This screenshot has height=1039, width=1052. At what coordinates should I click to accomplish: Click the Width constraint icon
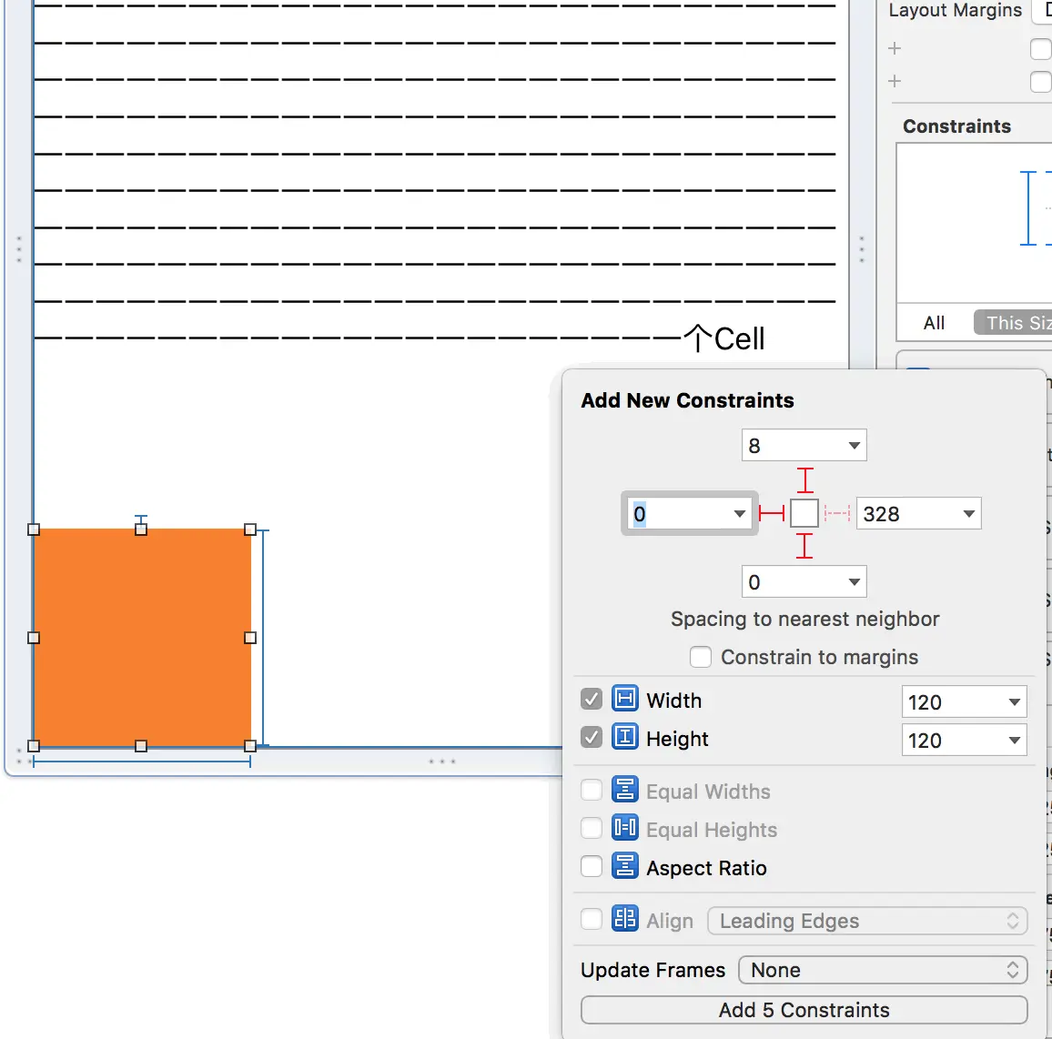[x=624, y=699]
